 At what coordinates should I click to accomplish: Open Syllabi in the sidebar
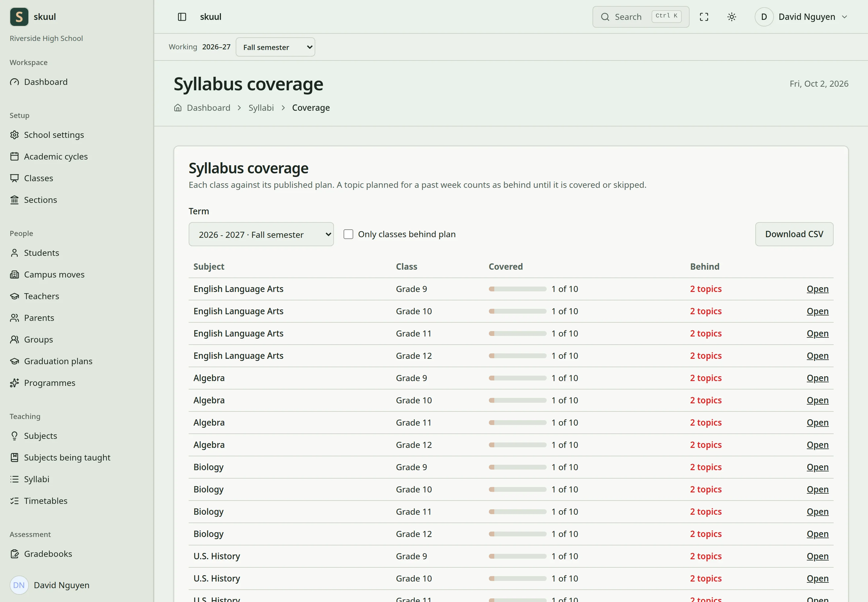[x=37, y=479]
